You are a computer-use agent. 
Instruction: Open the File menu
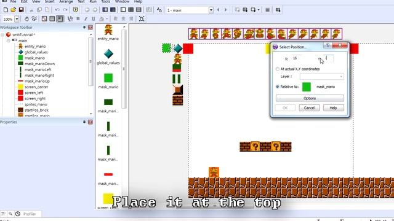pyautogui.click(x=13, y=1)
